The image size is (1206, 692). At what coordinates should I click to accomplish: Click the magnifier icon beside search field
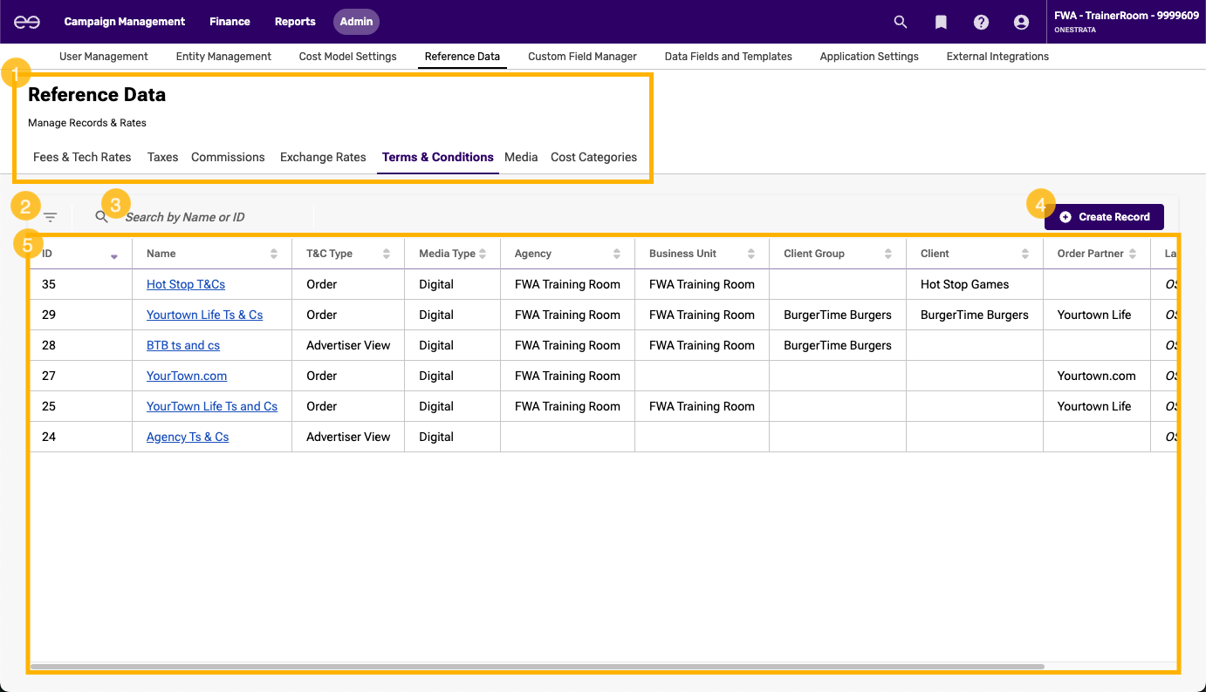point(102,217)
